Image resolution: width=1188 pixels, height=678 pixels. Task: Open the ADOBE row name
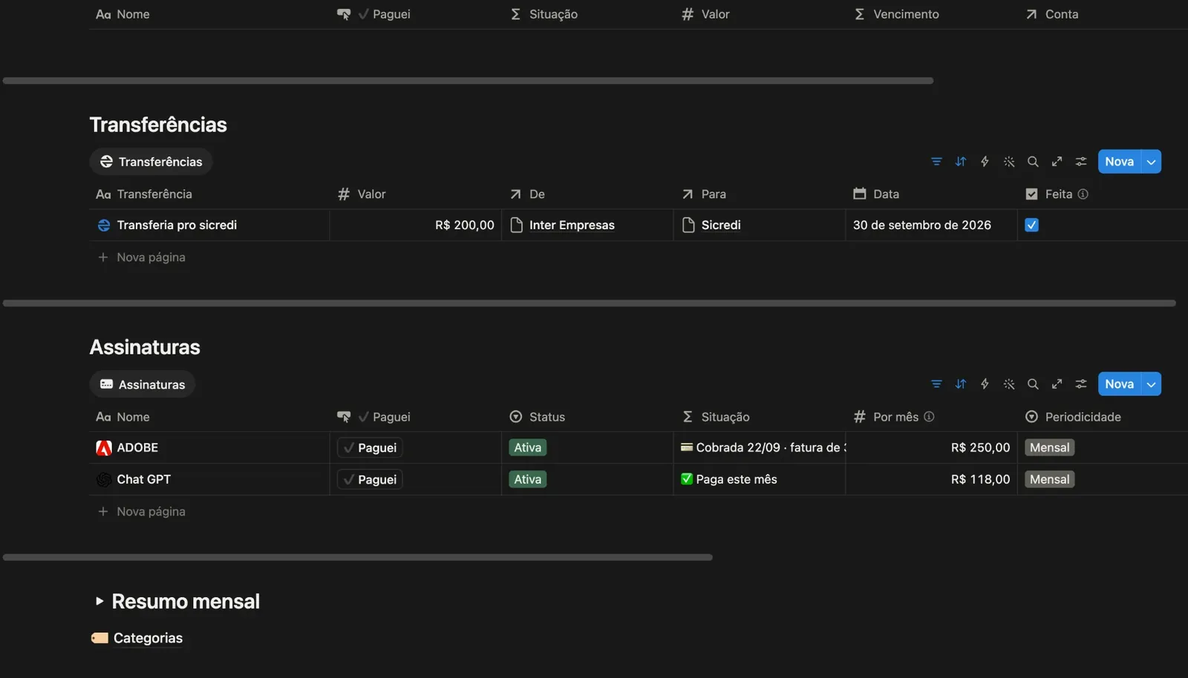tap(137, 448)
